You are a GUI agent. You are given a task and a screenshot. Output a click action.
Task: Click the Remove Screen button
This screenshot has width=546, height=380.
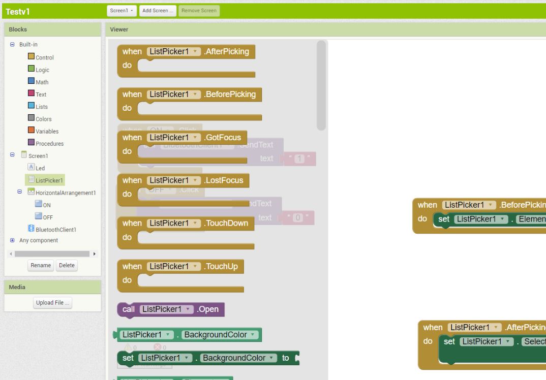point(199,11)
